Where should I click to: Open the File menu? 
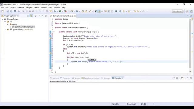point(2,8)
